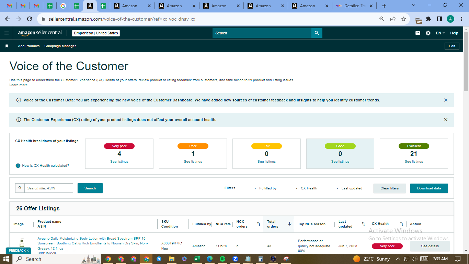469x264 pixels.
Task: Click the Seller Central header Search box
Action: point(262,33)
